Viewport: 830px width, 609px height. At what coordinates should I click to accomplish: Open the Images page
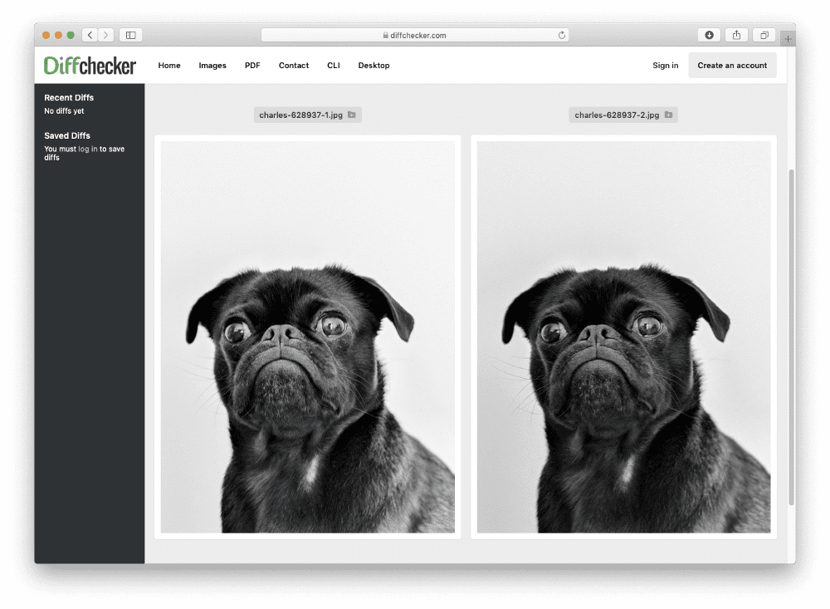[x=212, y=65]
